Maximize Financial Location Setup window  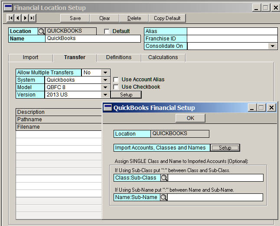point(266,8)
